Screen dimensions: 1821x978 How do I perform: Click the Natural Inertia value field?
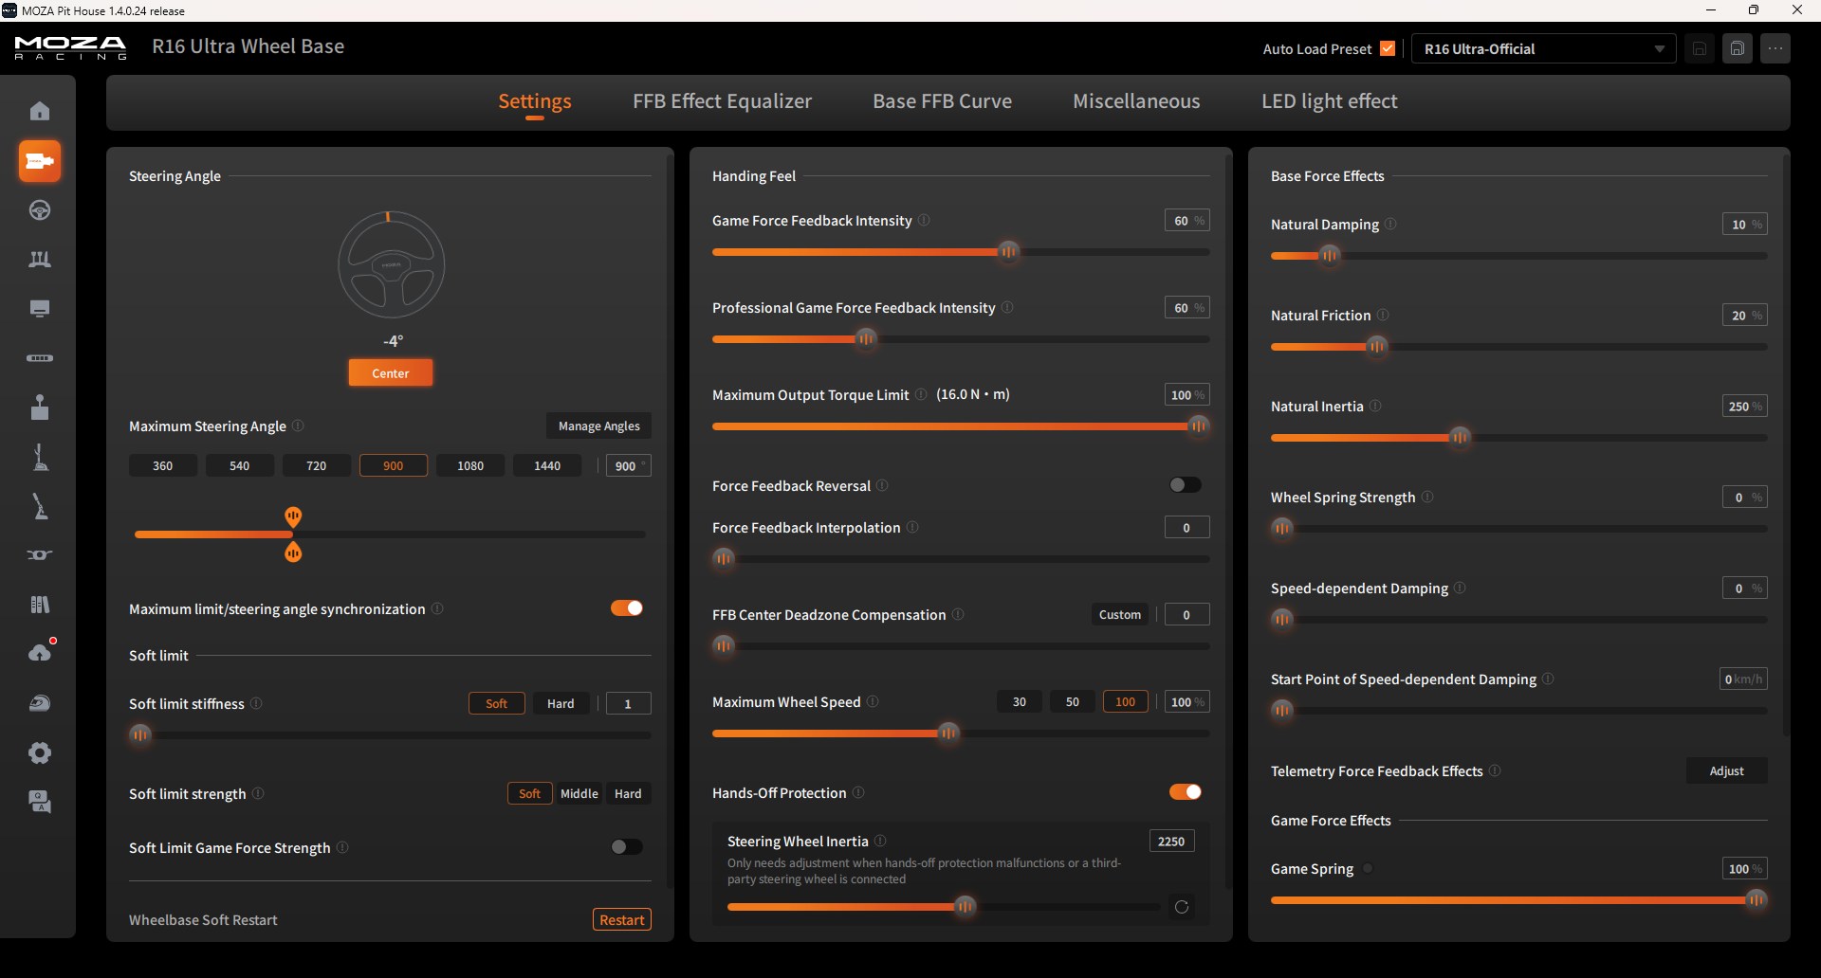[x=1745, y=406]
